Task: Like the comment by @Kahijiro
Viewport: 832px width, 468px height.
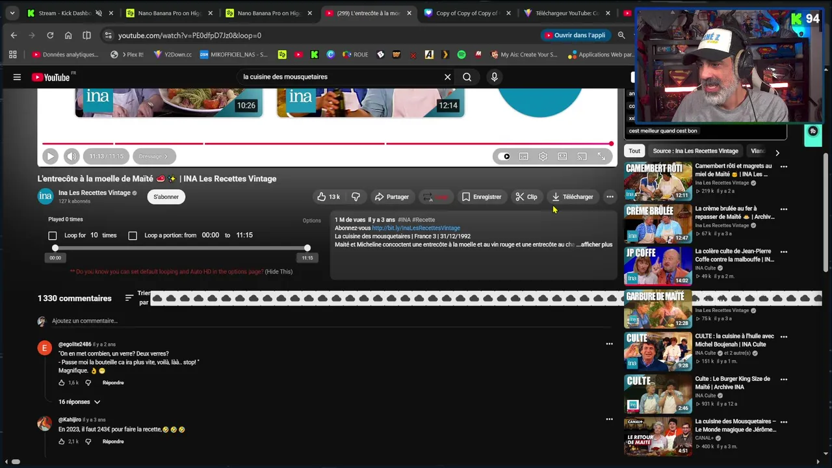Action: [62, 441]
